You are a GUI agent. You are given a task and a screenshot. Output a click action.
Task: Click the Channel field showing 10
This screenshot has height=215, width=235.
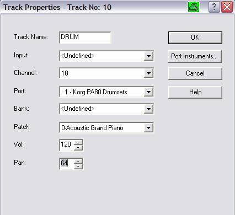tap(102, 73)
